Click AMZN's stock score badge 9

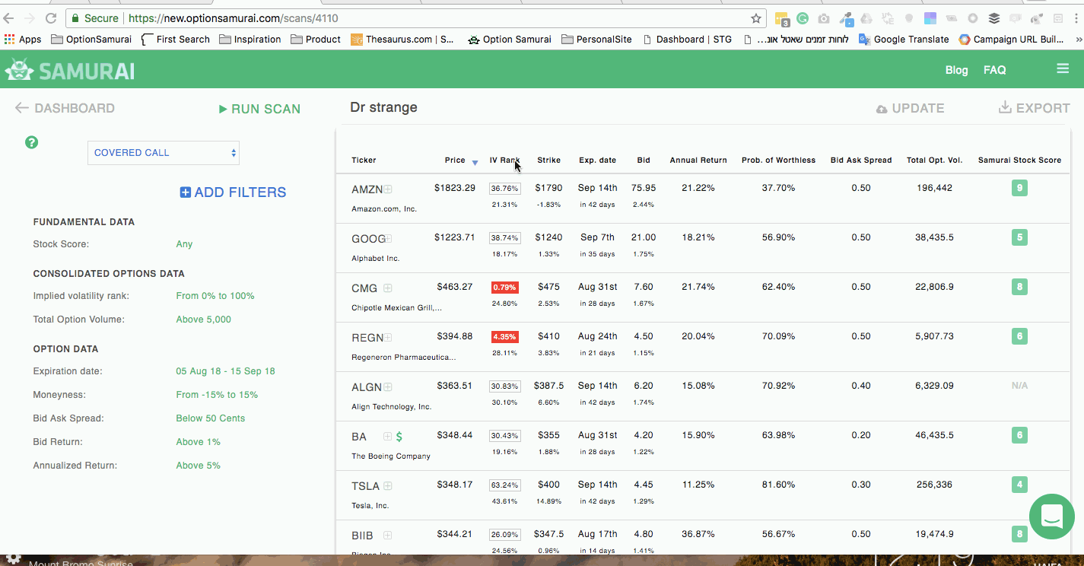coord(1019,188)
